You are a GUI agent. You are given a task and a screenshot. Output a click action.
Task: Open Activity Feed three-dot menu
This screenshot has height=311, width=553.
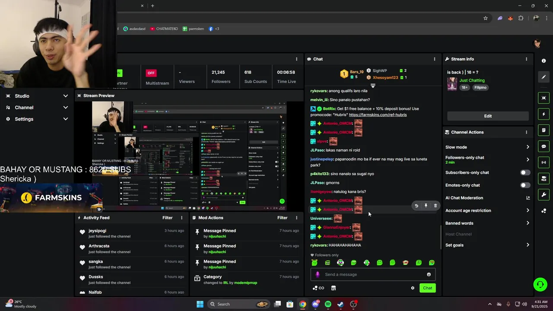(181, 218)
